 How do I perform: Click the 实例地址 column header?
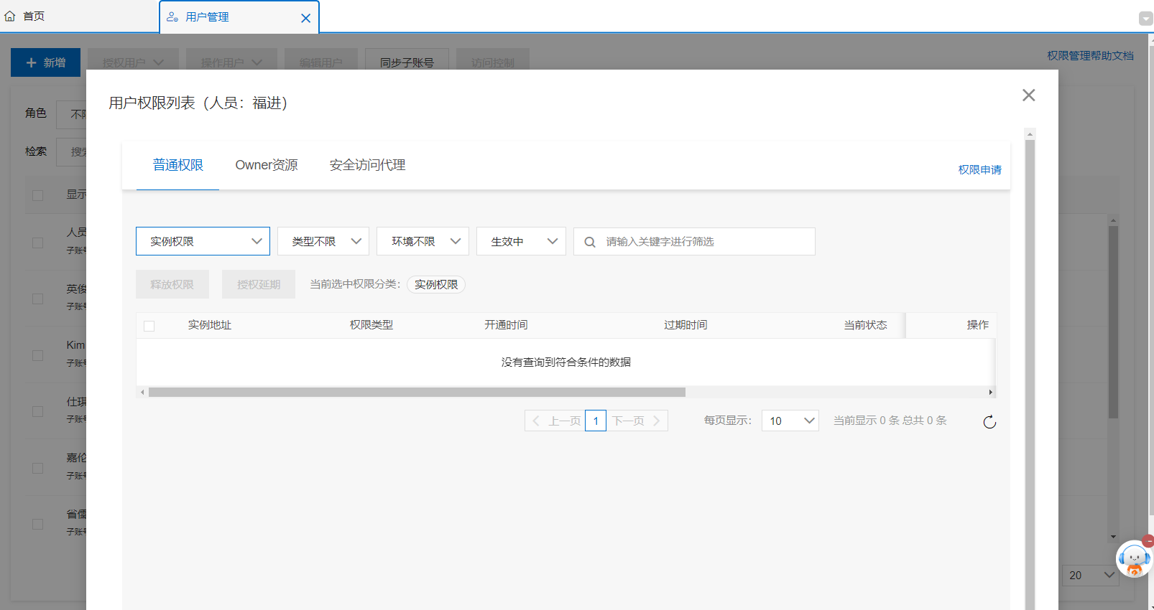click(x=210, y=325)
